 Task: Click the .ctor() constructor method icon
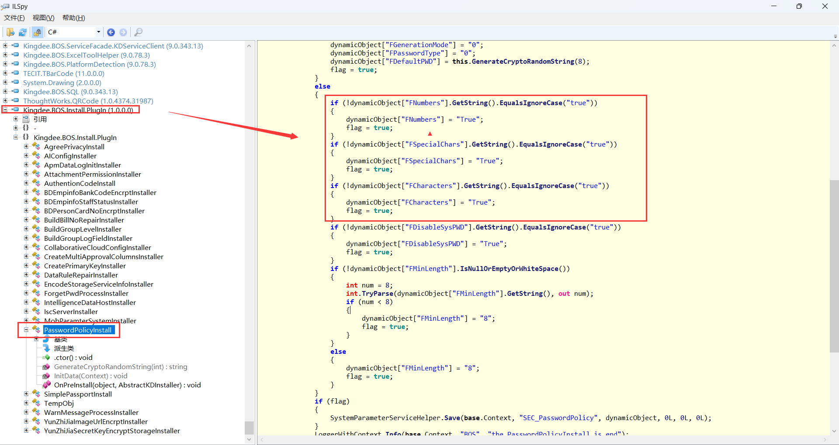point(46,357)
